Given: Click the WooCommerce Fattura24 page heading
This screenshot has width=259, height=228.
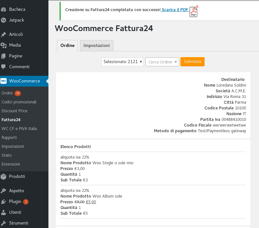Looking at the screenshot, I should click(104, 28).
